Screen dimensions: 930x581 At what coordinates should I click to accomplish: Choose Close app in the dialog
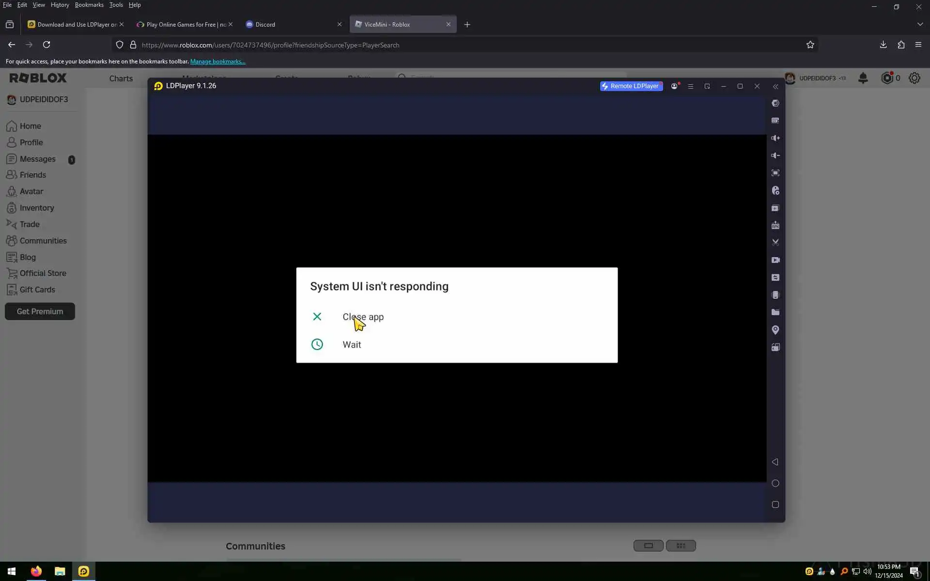point(363,317)
